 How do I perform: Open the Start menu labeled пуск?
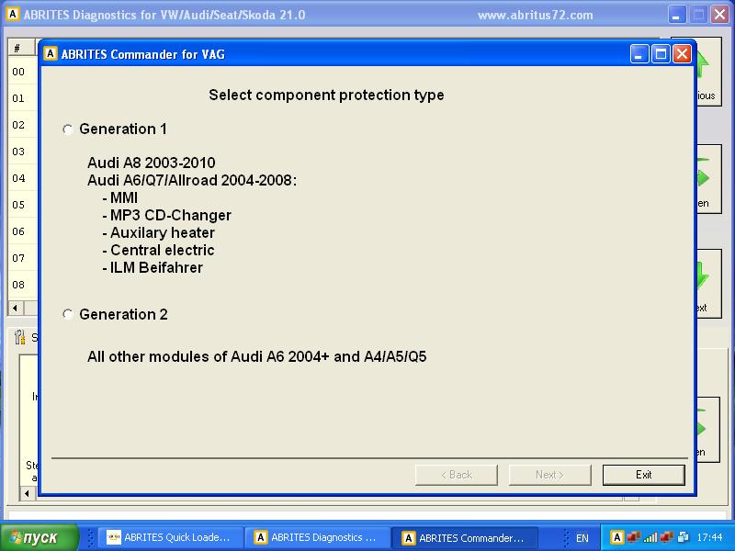point(40,537)
